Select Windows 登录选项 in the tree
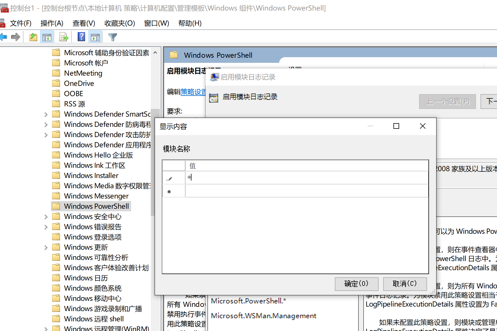The image size is (497, 331). pyautogui.click(x=93, y=237)
